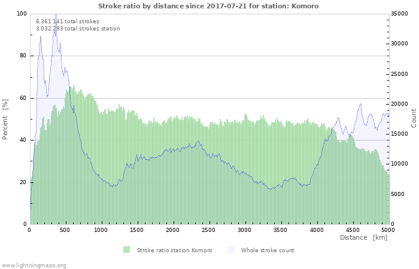This screenshot has height=269, width=419.
Task: Click the 40 tick on the percent axis
Action: (23, 140)
